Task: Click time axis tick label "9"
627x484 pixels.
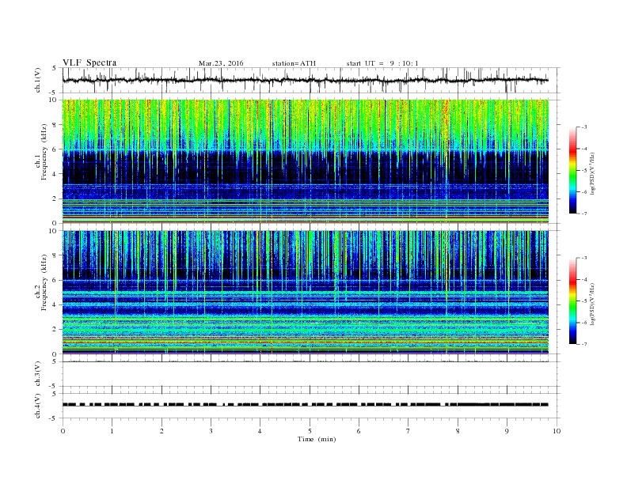Action: 507,431
